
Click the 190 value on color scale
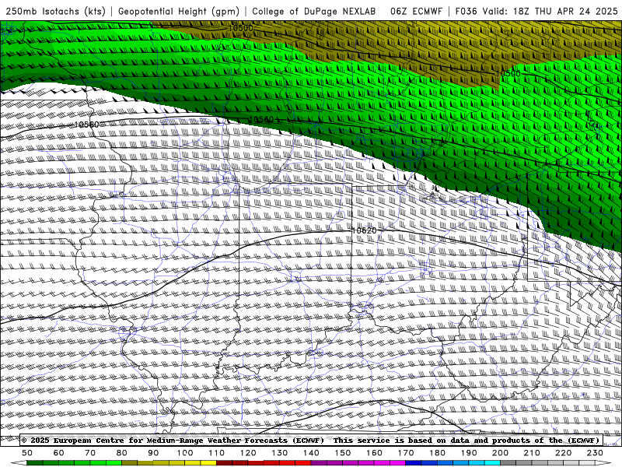tap(469, 453)
